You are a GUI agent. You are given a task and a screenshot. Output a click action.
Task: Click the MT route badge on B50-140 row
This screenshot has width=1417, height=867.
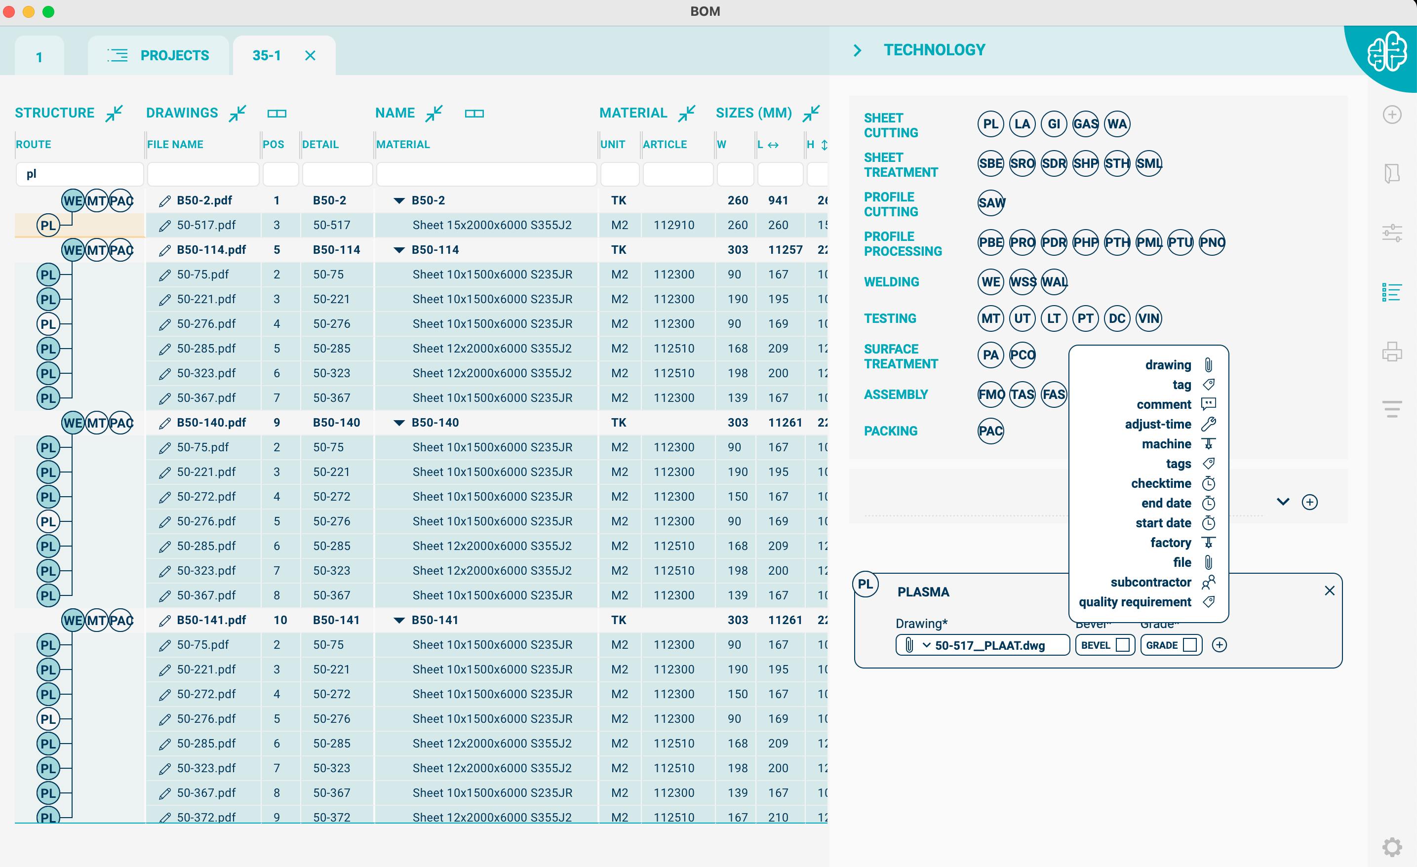[x=97, y=423]
